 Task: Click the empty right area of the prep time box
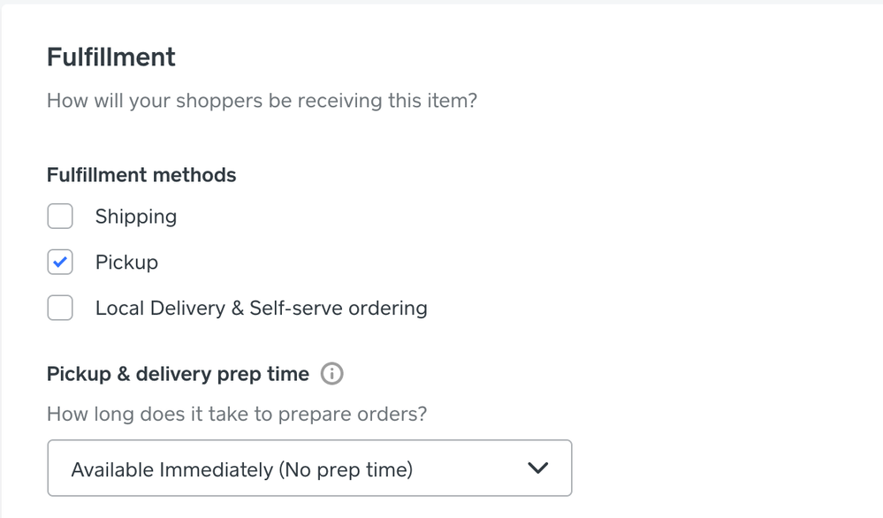point(468,468)
